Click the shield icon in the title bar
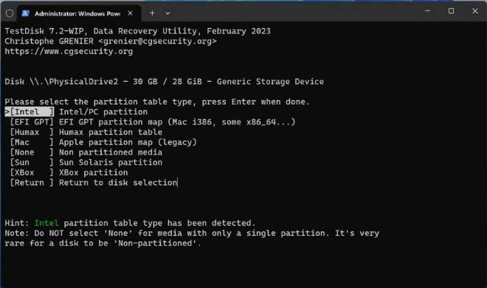 [x=10, y=13]
